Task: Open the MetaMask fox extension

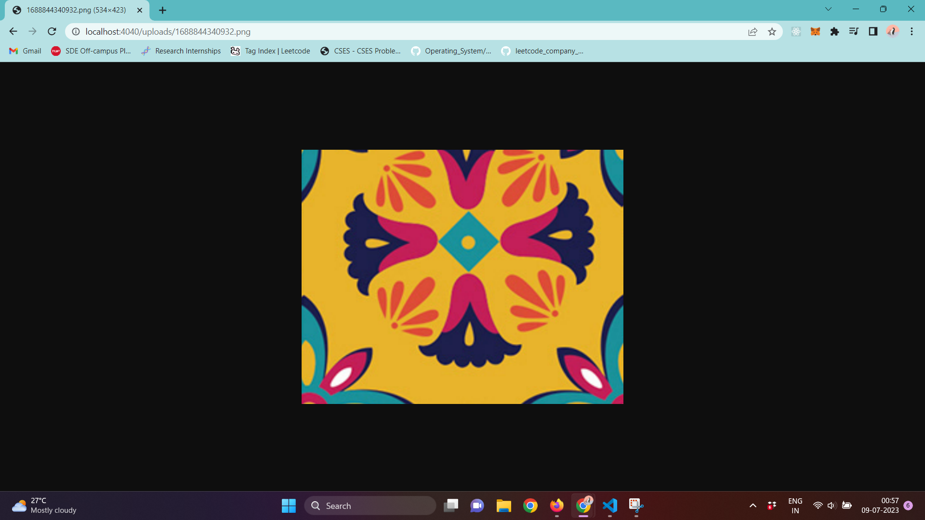Action: click(815, 32)
